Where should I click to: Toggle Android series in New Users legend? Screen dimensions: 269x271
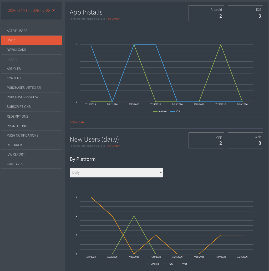coord(153,264)
